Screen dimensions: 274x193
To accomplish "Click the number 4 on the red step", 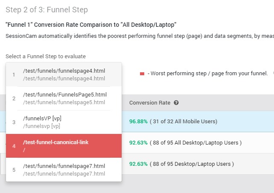I will click(14, 146).
